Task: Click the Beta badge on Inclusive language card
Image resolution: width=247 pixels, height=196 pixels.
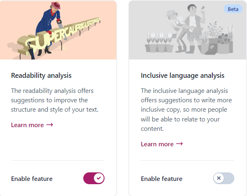Action: tap(233, 9)
